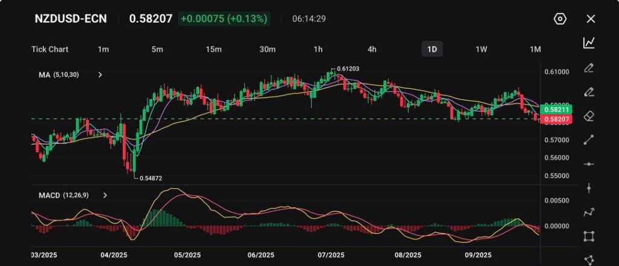Select the first pencil drawing tool

(589, 68)
